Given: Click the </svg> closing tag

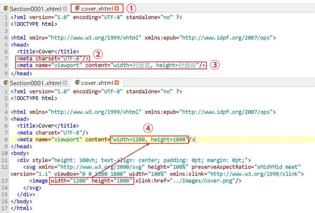Looking at the screenshot, I should coord(32,188).
